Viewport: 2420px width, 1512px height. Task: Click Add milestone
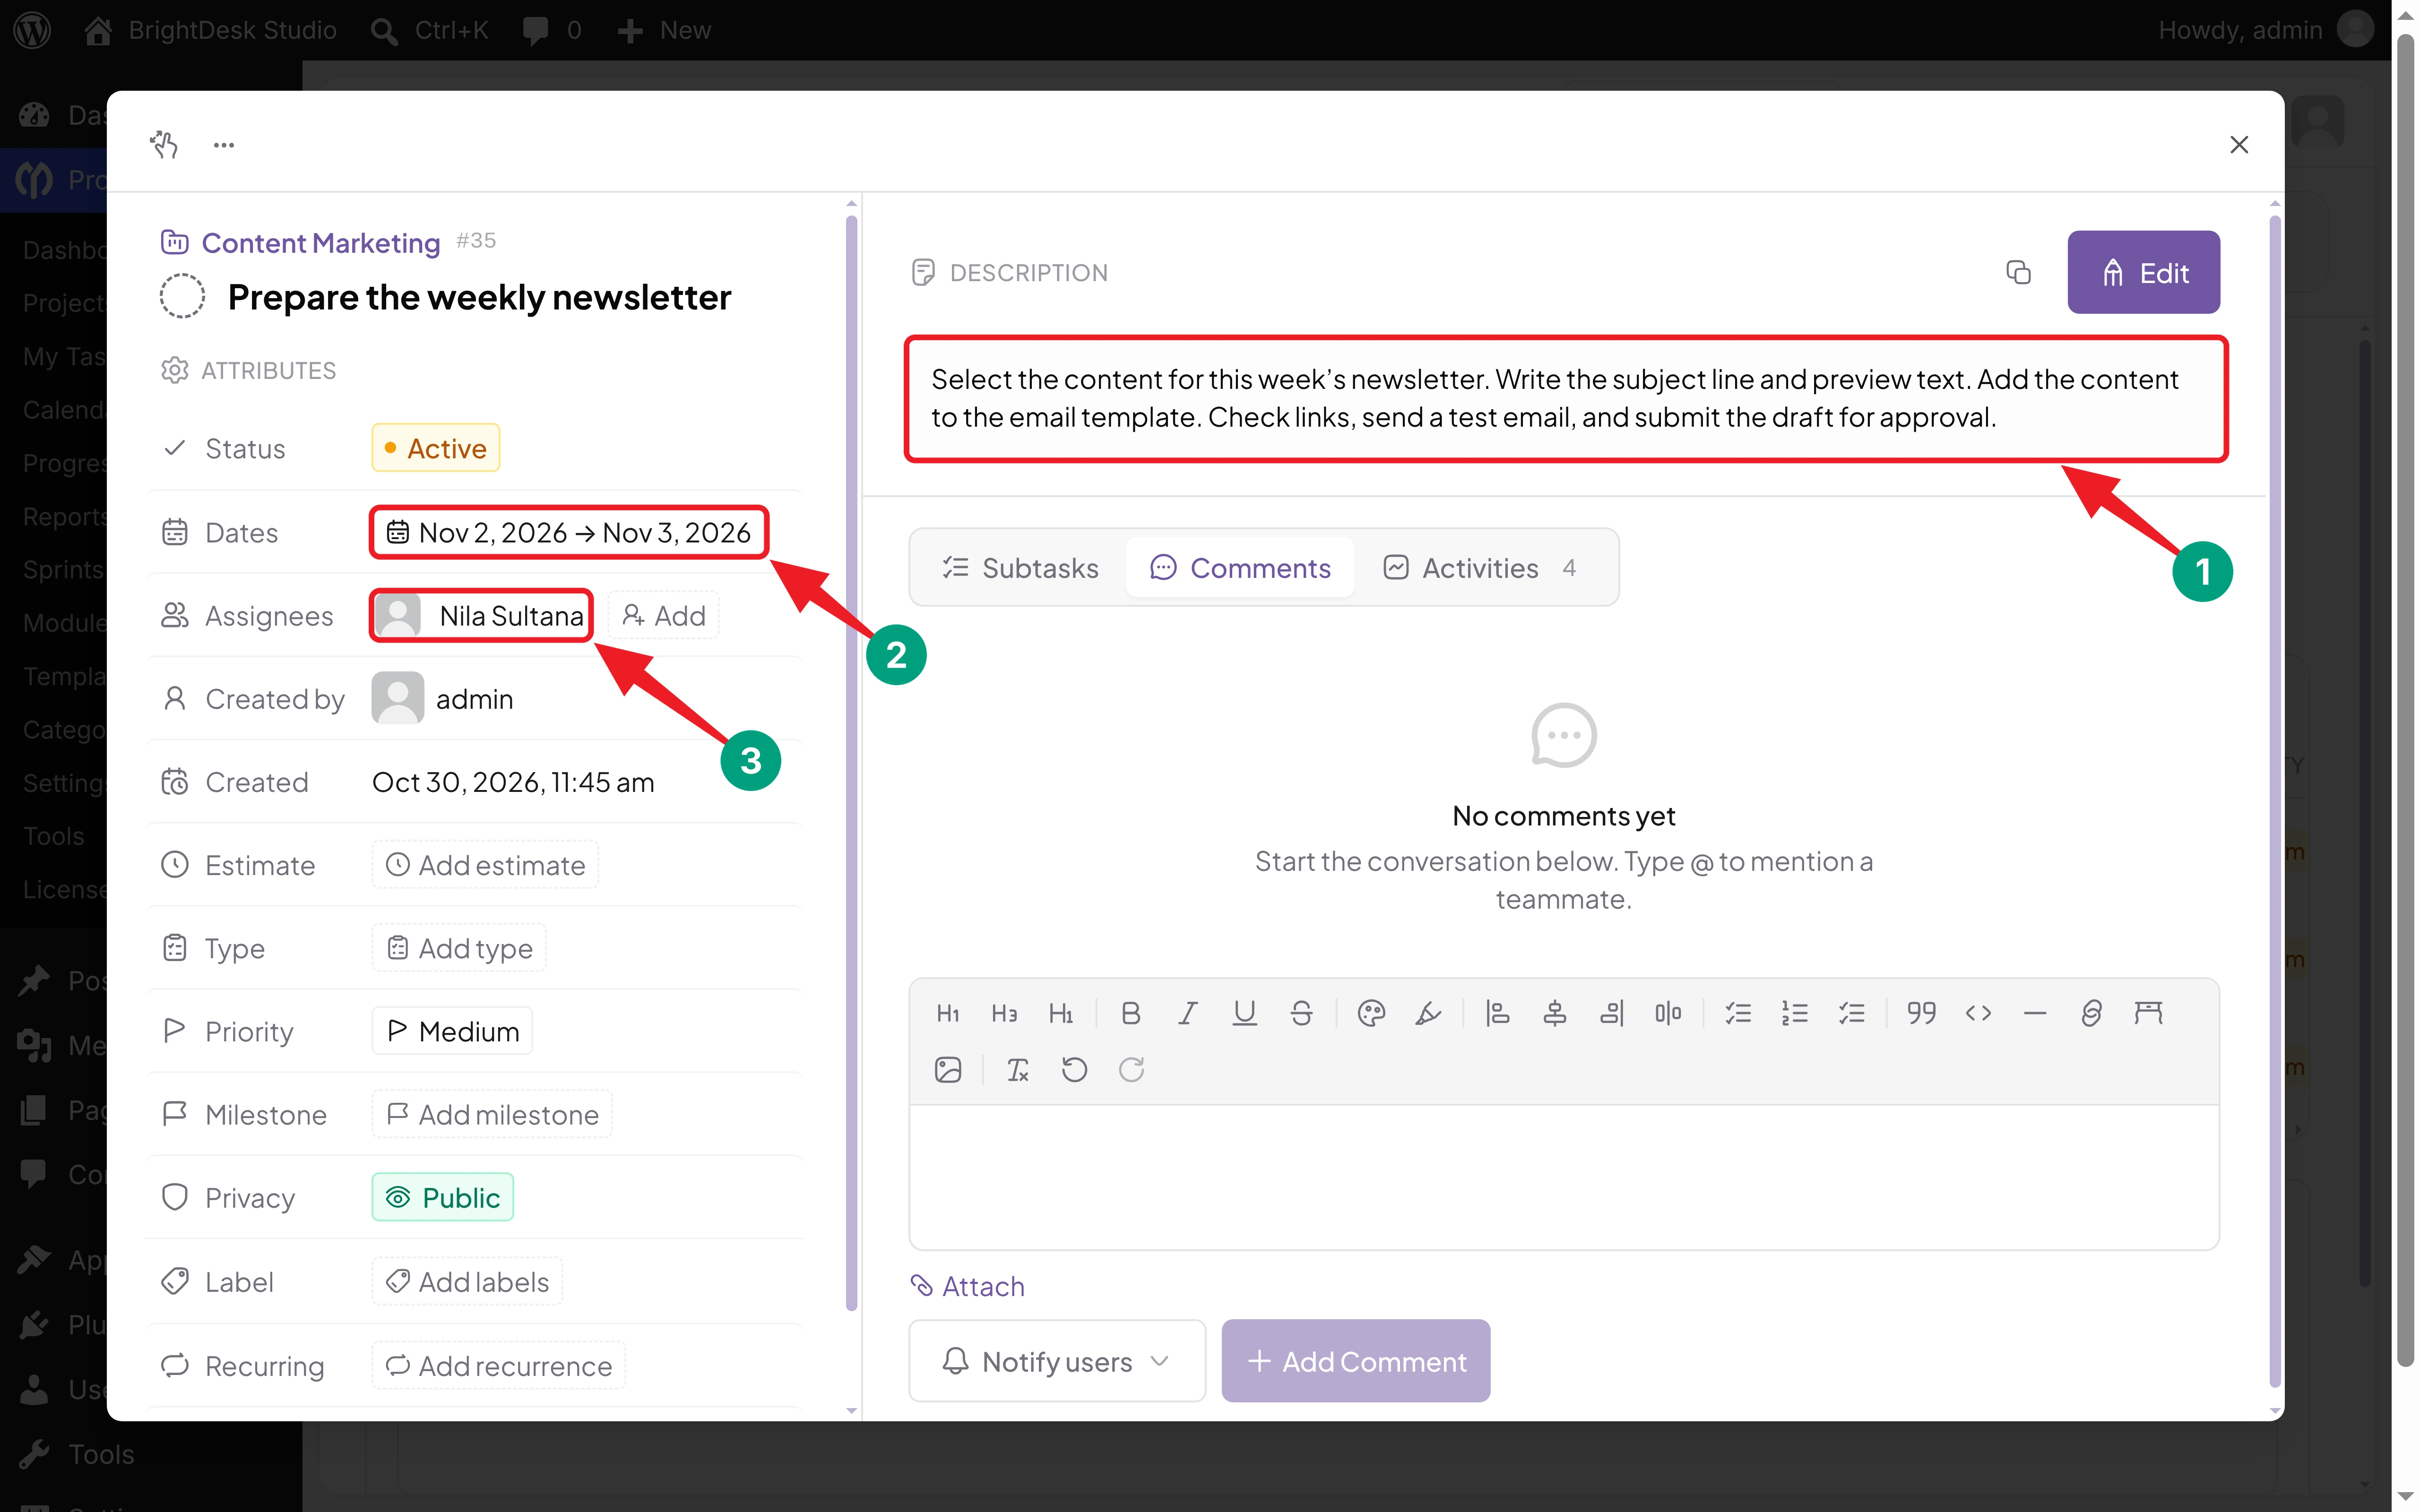pyautogui.click(x=492, y=1114)
